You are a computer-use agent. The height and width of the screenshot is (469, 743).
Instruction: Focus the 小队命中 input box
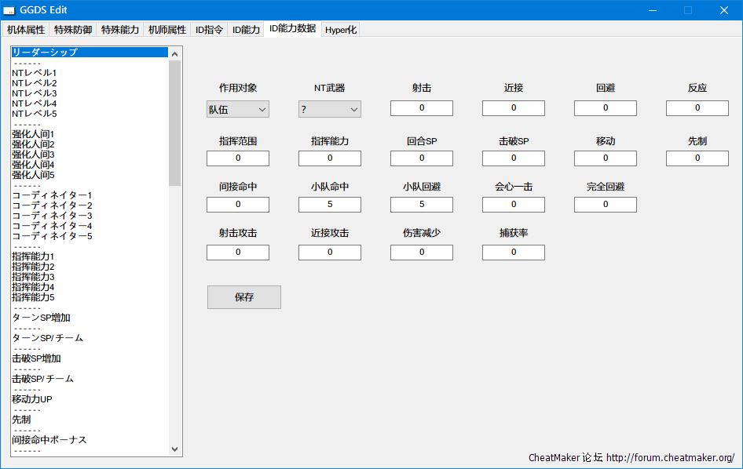pos(330,205)
